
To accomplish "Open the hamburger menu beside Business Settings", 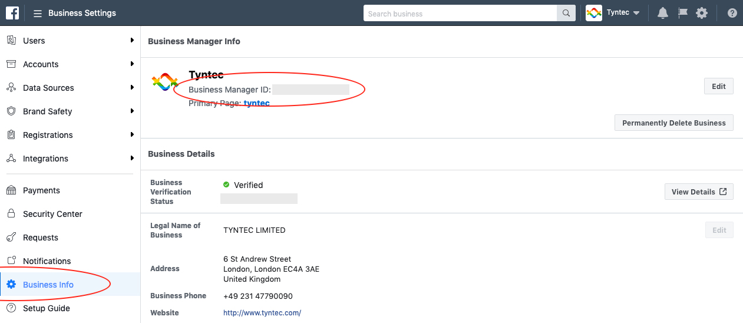I will 38,13.
